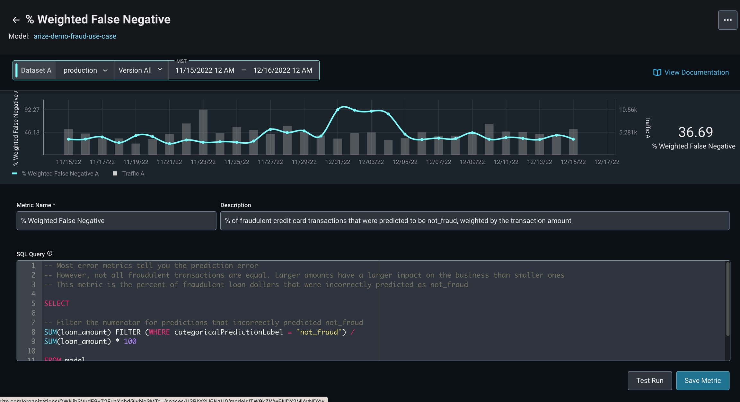Click the Dataset A label tab
The image size is (740, 402).
[36, 70]
